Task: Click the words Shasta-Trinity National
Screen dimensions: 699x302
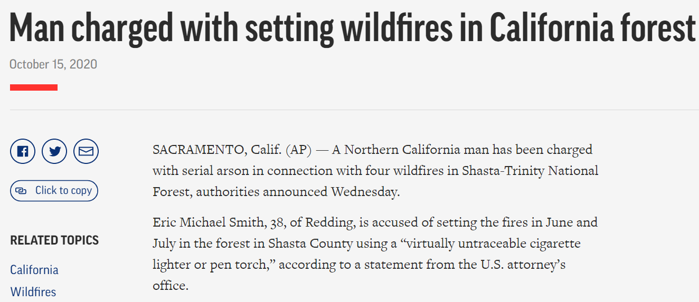Action: (x=530, y=171)
